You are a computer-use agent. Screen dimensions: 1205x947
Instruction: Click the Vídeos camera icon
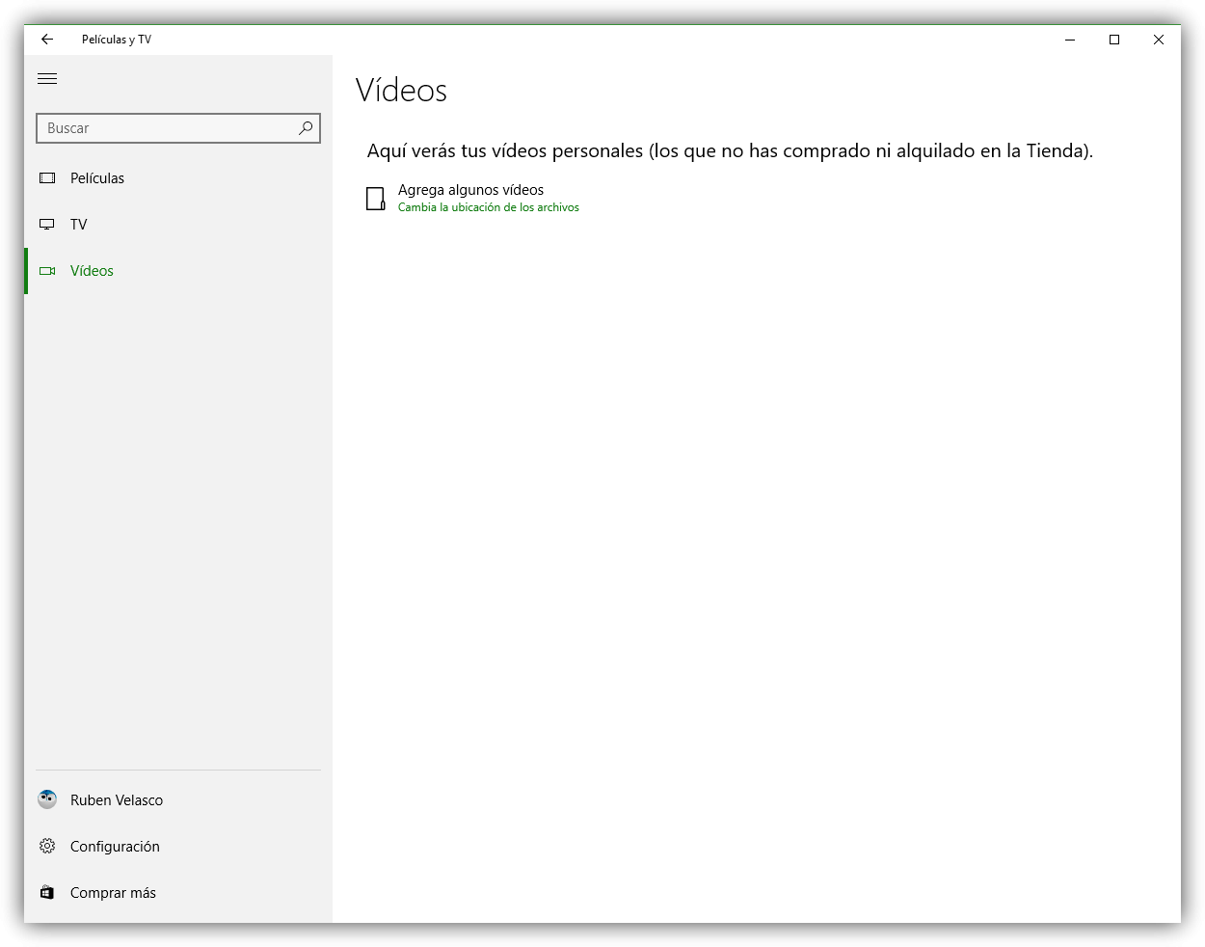(47, 271)
